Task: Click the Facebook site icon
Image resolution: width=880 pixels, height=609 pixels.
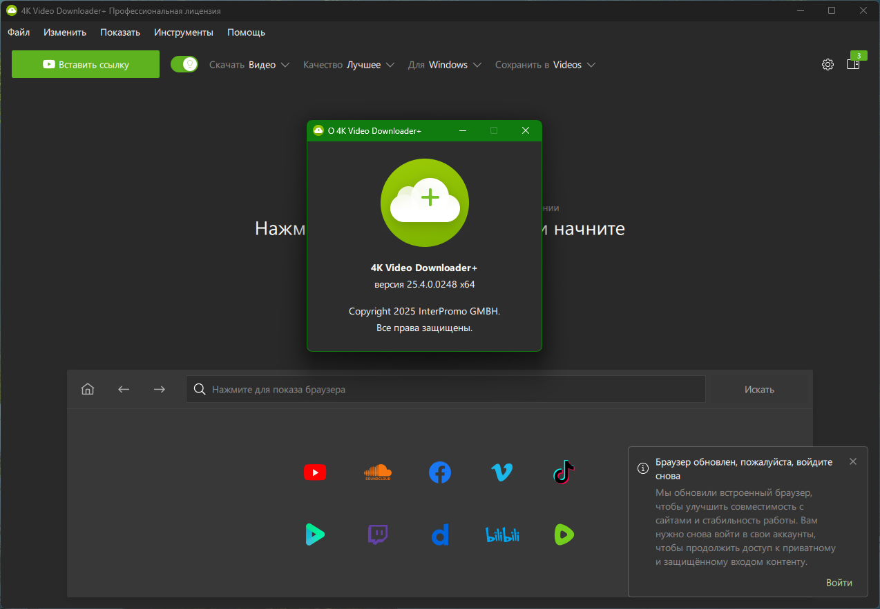Action: 440,472
